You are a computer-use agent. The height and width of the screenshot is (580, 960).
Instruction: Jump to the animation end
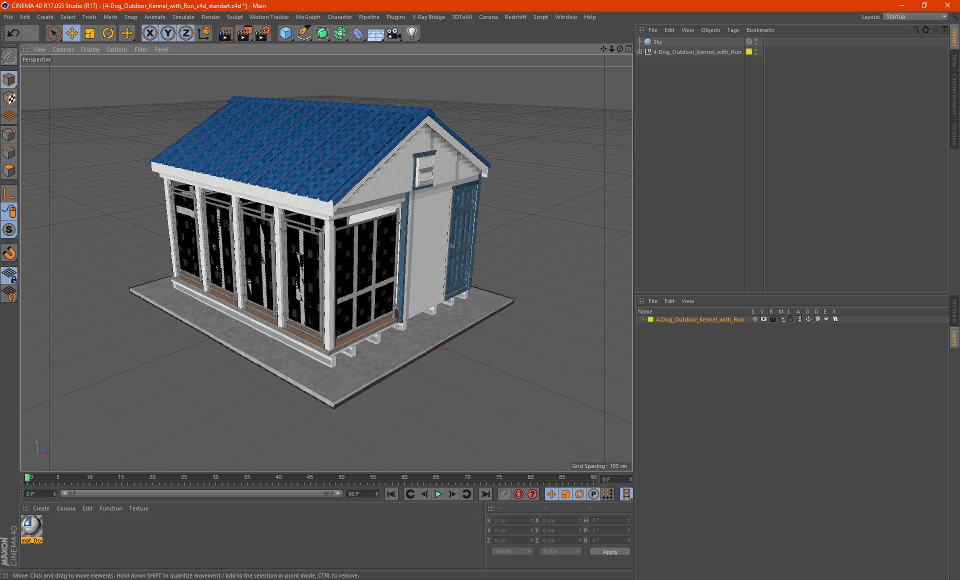tap(485, 494)
